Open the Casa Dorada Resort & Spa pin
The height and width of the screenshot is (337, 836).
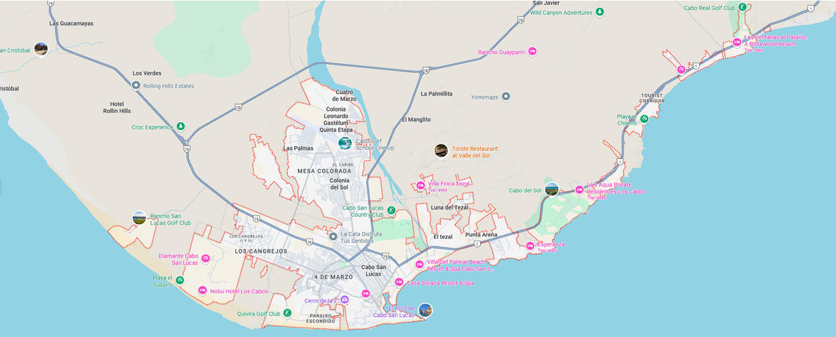coord(399,282)
